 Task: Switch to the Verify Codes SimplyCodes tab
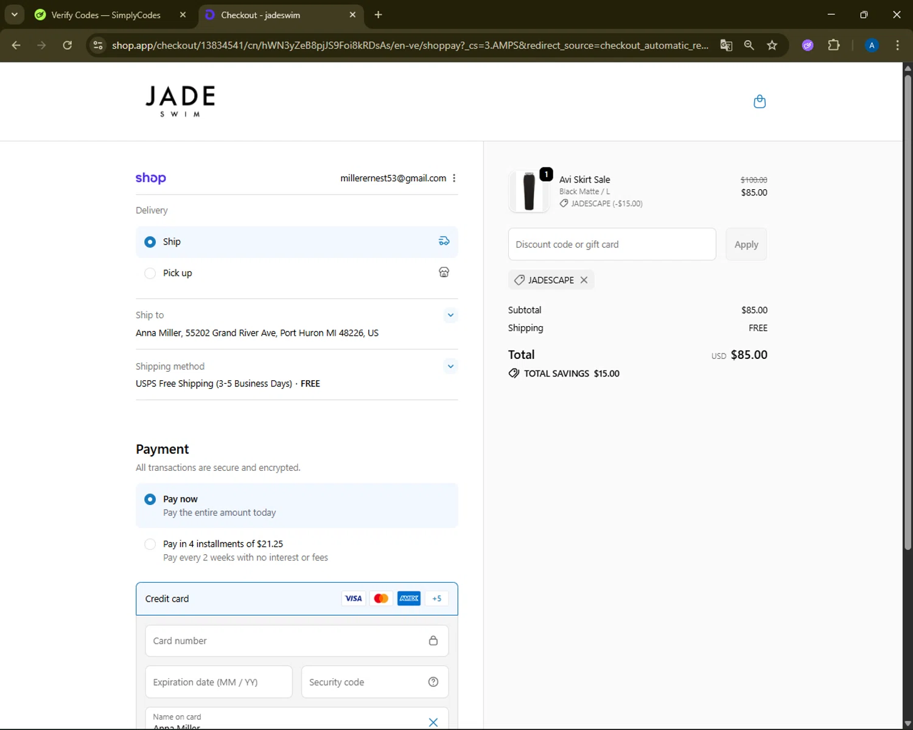pyautogui.click(x=107, y=15)
